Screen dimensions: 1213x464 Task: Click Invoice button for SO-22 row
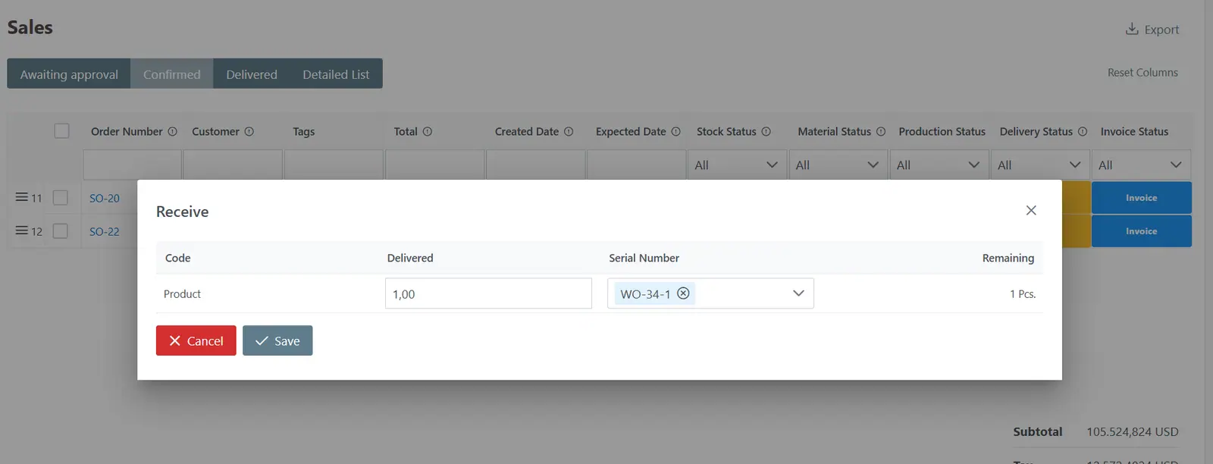click(x=1141, y=231)
